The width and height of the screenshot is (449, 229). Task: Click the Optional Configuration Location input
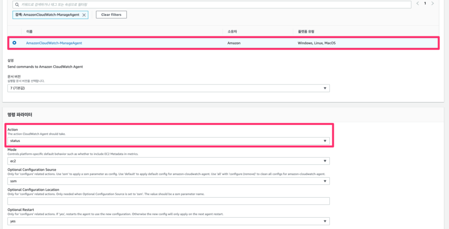tap(168, 201)
